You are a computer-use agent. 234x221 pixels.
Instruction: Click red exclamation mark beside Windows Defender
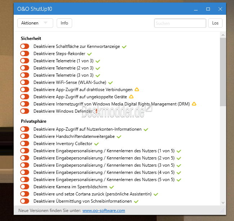click(96, 111)
